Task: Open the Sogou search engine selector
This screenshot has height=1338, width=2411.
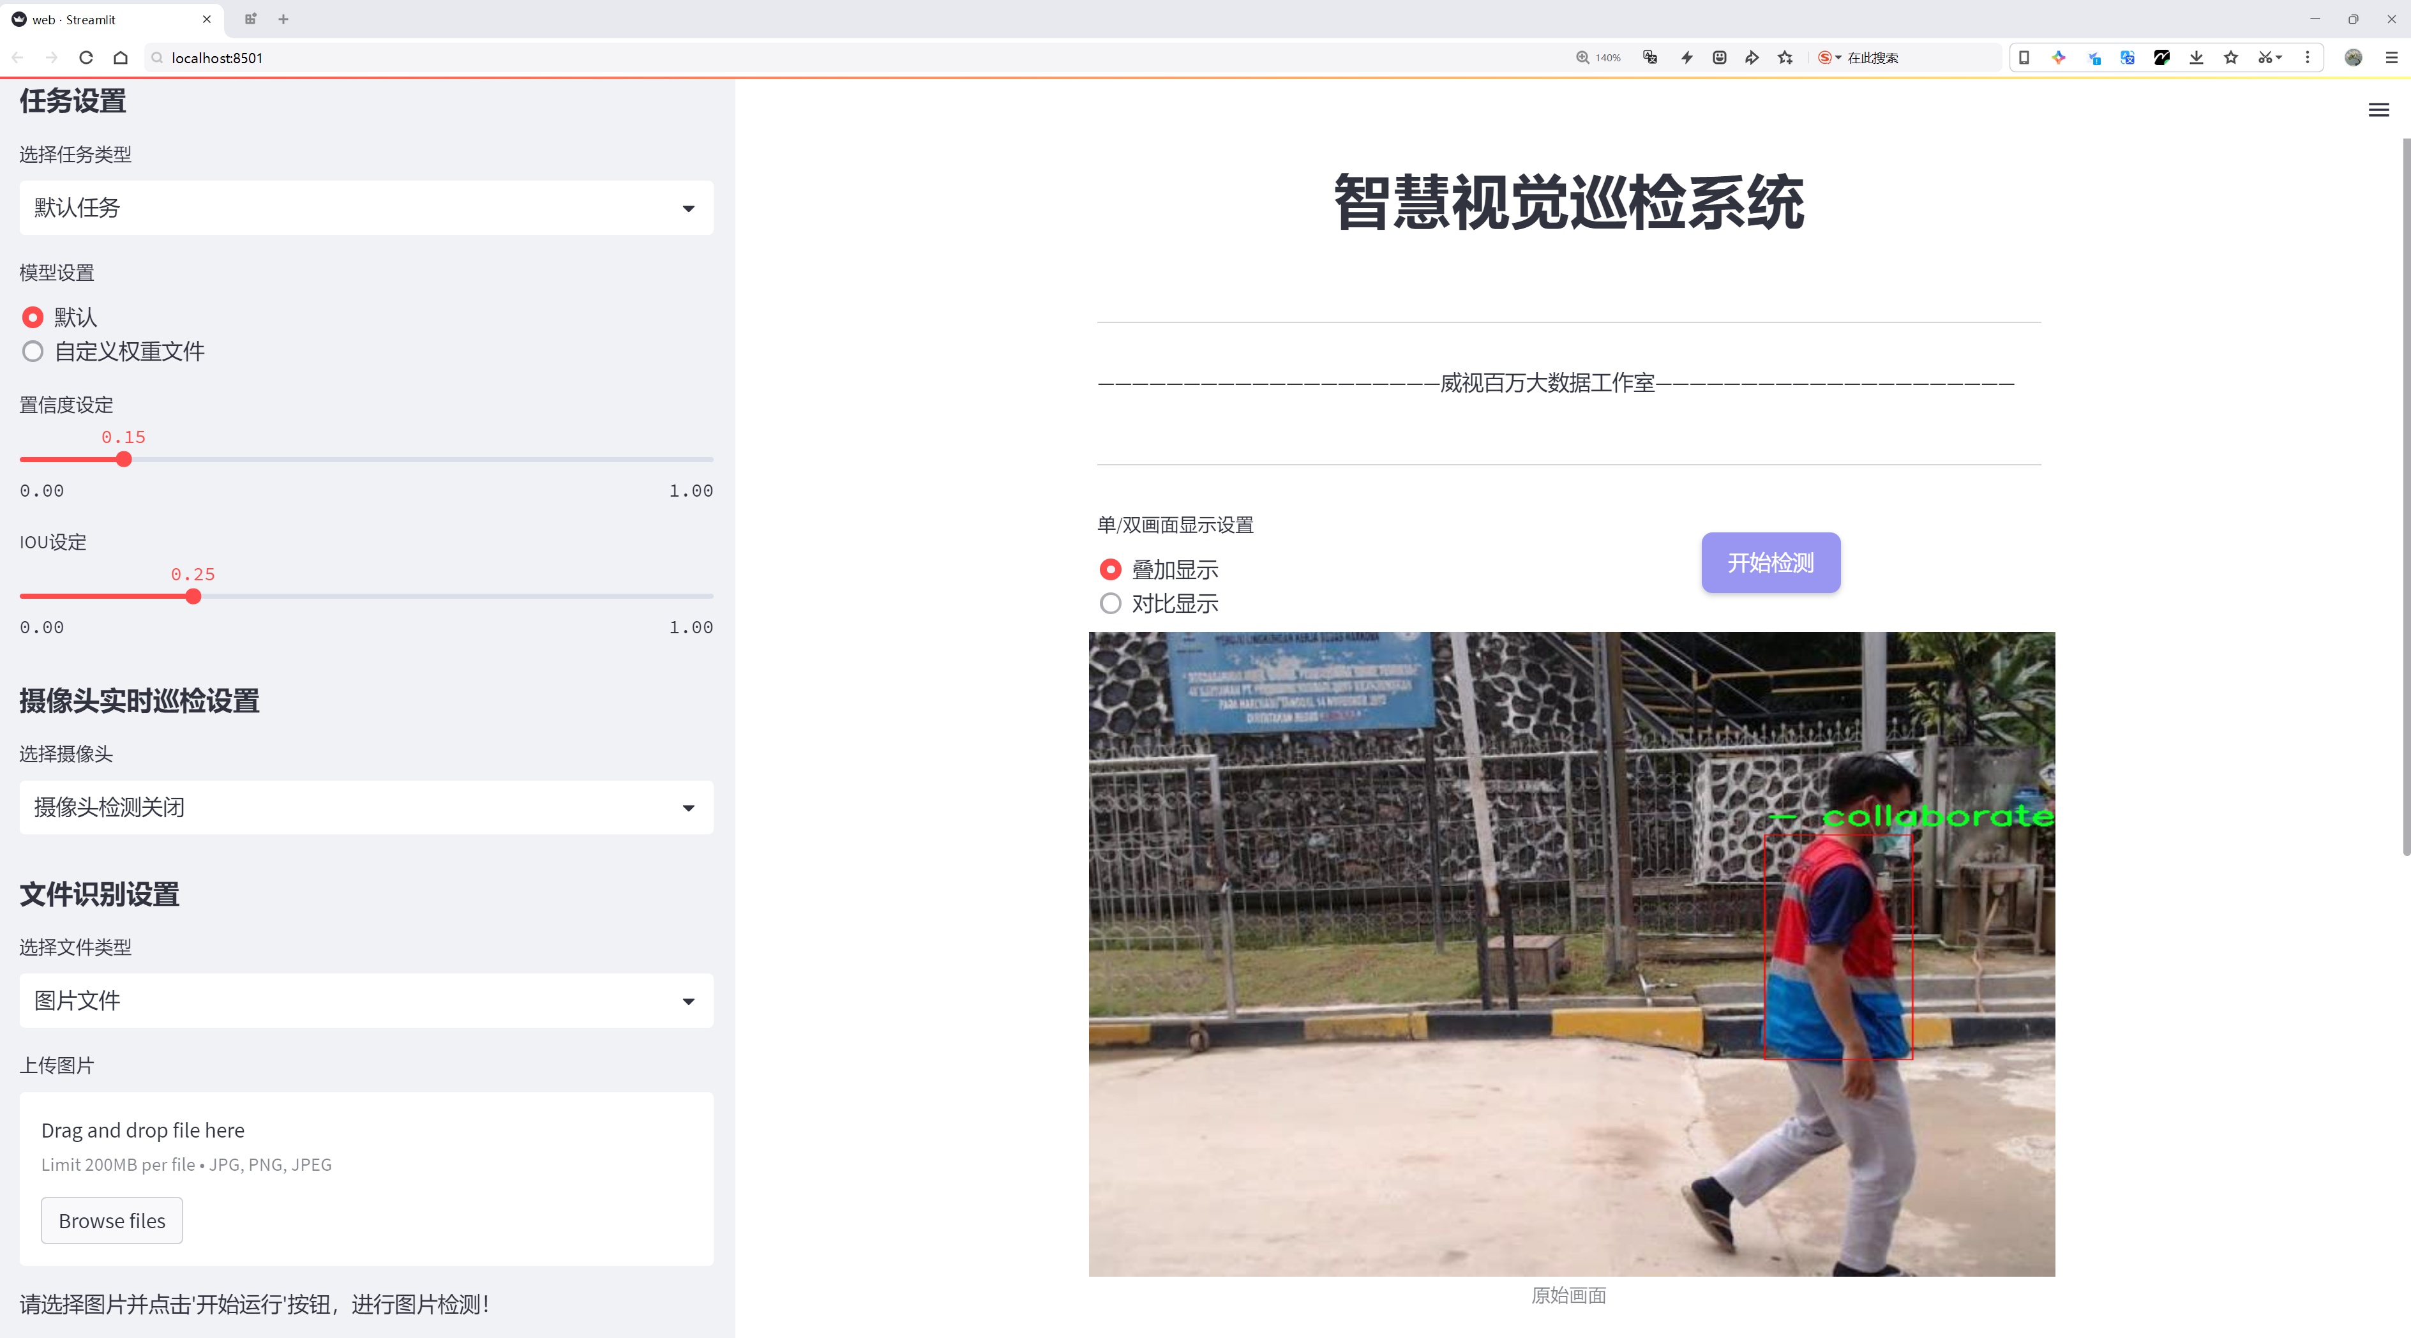Action: (x=1829, y=58)
